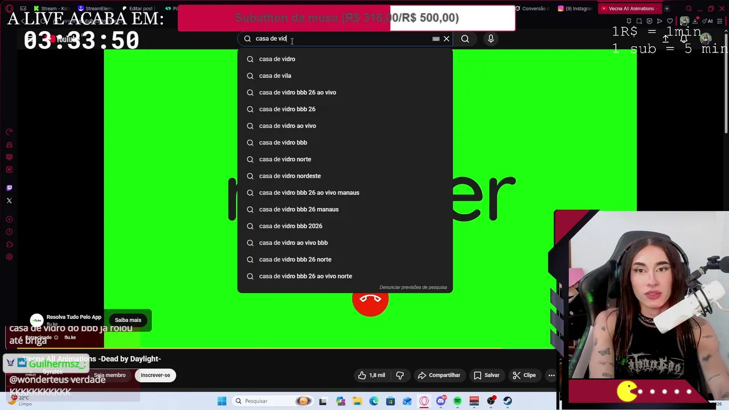
Task: Select suggestion "casa de vidro bbb 26 ao vivo norte"
Action: coord(345,276)
